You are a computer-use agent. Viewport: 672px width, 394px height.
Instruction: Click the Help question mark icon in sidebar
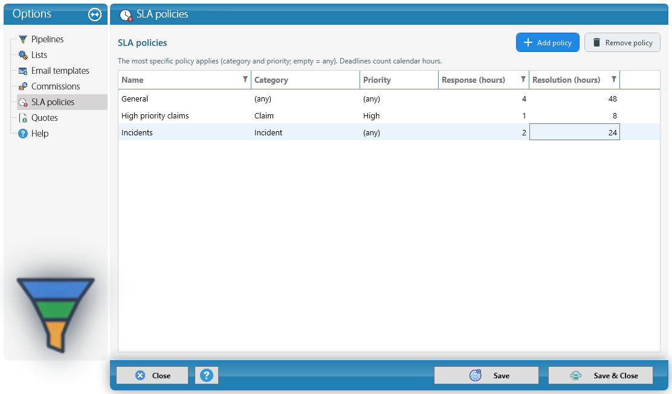23,134
